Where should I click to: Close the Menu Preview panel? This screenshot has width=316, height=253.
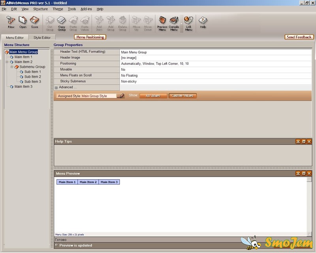point(309,173)
